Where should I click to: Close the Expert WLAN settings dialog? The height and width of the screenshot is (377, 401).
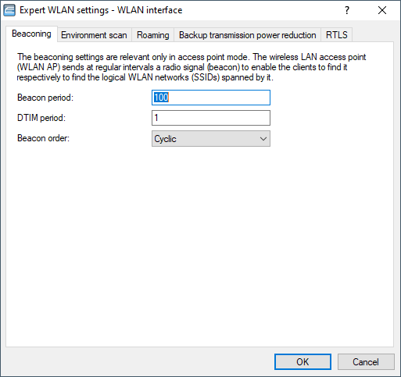click(x=382, y=10)
